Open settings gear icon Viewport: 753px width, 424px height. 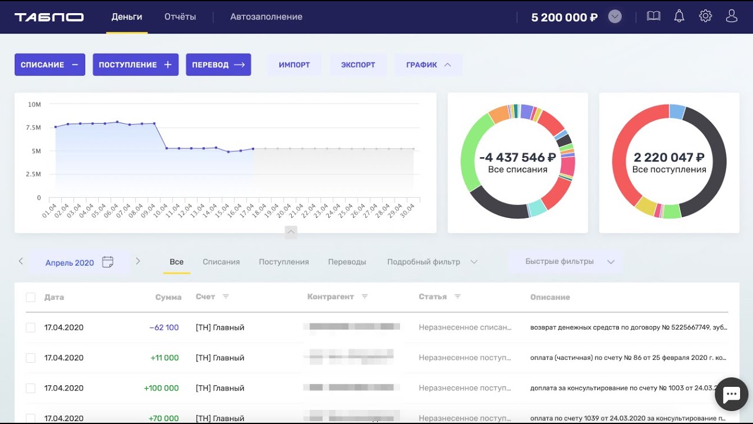(705, 16)
